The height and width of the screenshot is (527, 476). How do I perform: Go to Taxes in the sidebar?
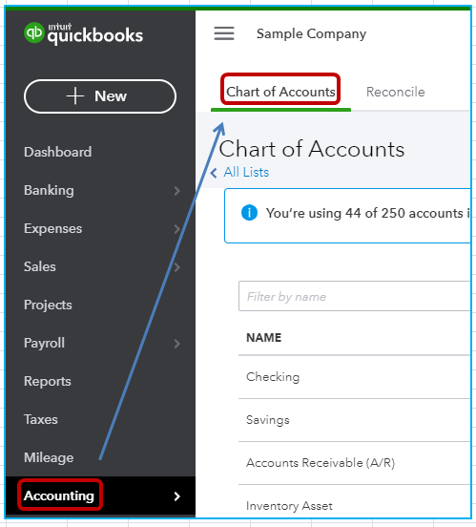point(41,419)
